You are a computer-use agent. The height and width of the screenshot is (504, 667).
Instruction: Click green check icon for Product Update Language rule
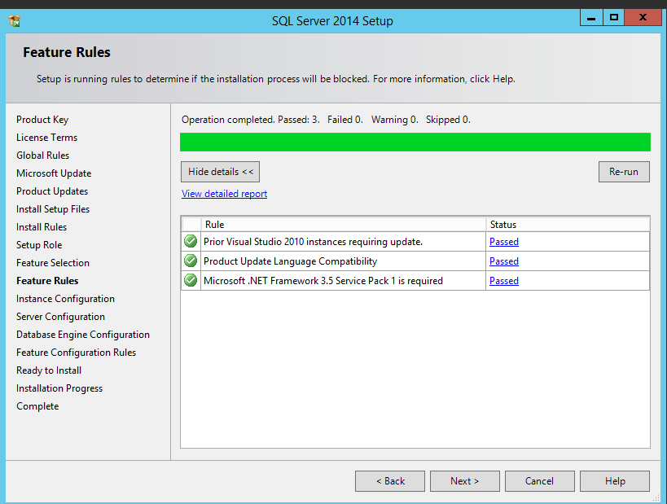(191, 261)
